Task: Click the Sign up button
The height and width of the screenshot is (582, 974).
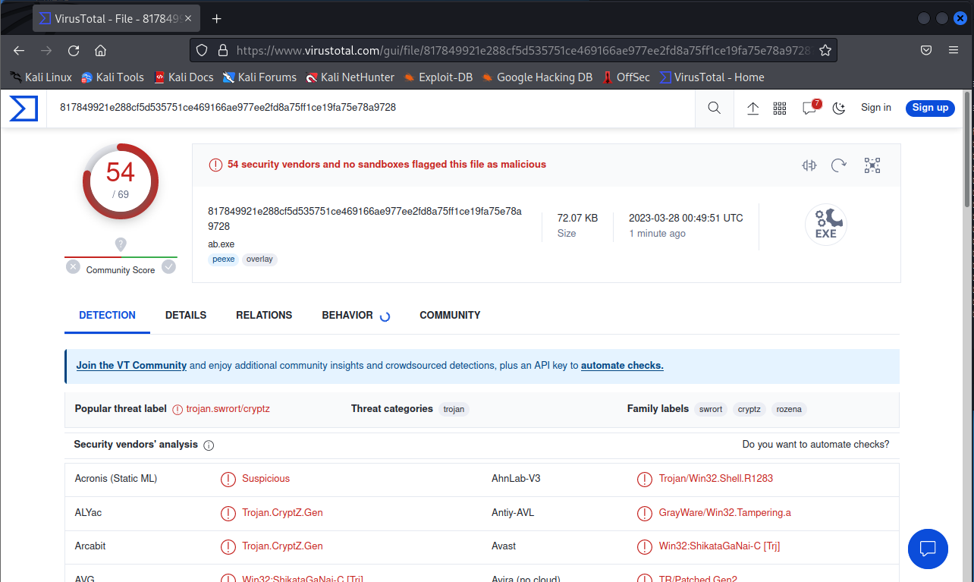Action: tap(930, 108)
